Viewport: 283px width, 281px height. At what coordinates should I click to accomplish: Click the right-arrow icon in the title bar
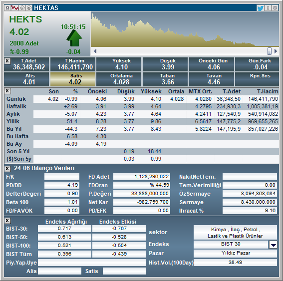[22, 8]
